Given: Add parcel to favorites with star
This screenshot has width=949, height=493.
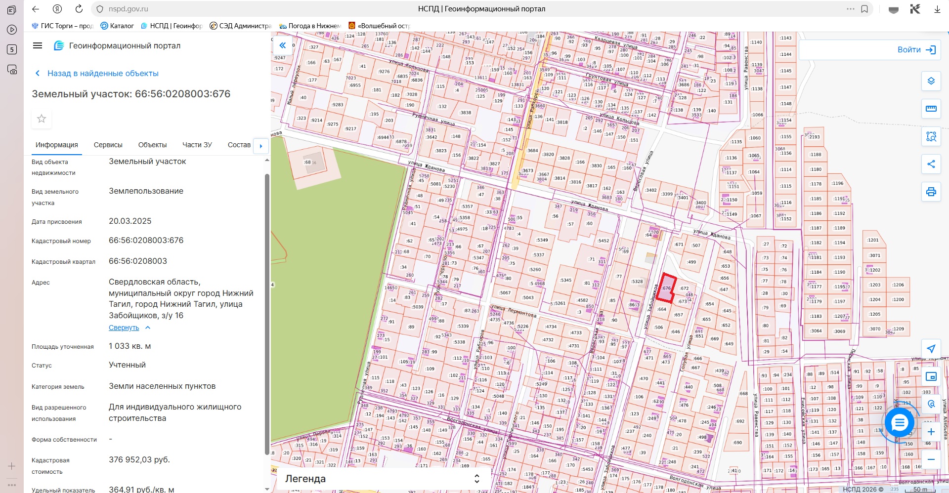Looking at the screenshot, I should [x=42, y=119].
